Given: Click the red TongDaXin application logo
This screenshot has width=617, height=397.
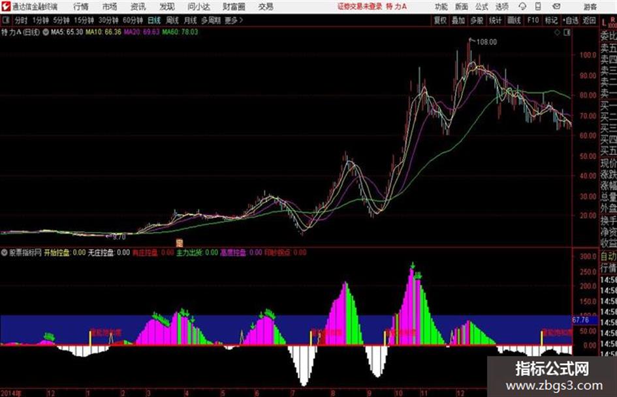Looking at the screenshot, I should (6, 7).
